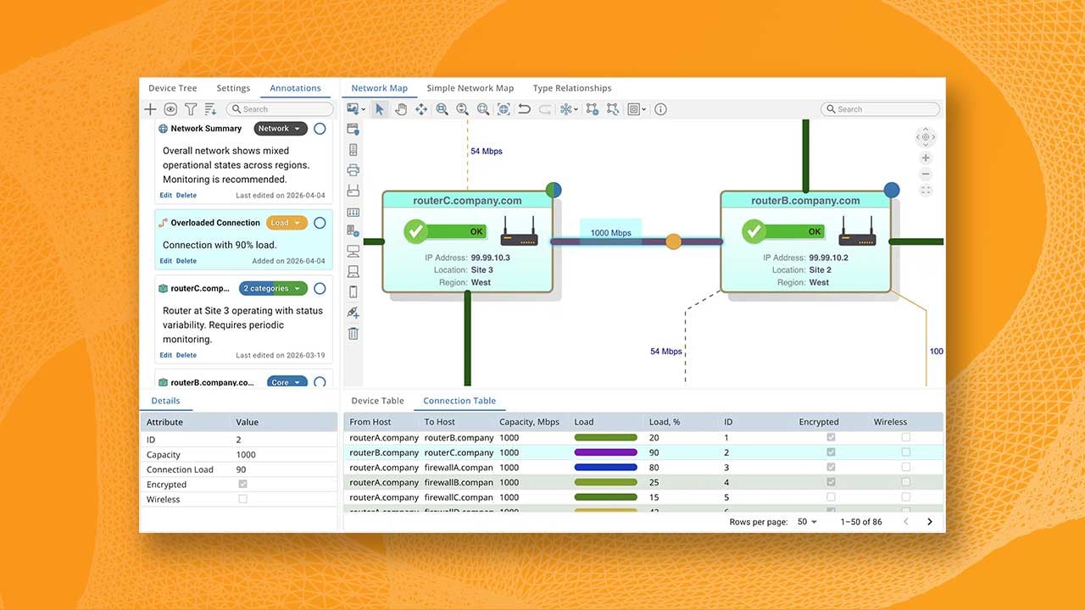This screenshot has height=610, width=1085.
Task: Open the Type Relationships tab
Action: click(x=572, y=88)
